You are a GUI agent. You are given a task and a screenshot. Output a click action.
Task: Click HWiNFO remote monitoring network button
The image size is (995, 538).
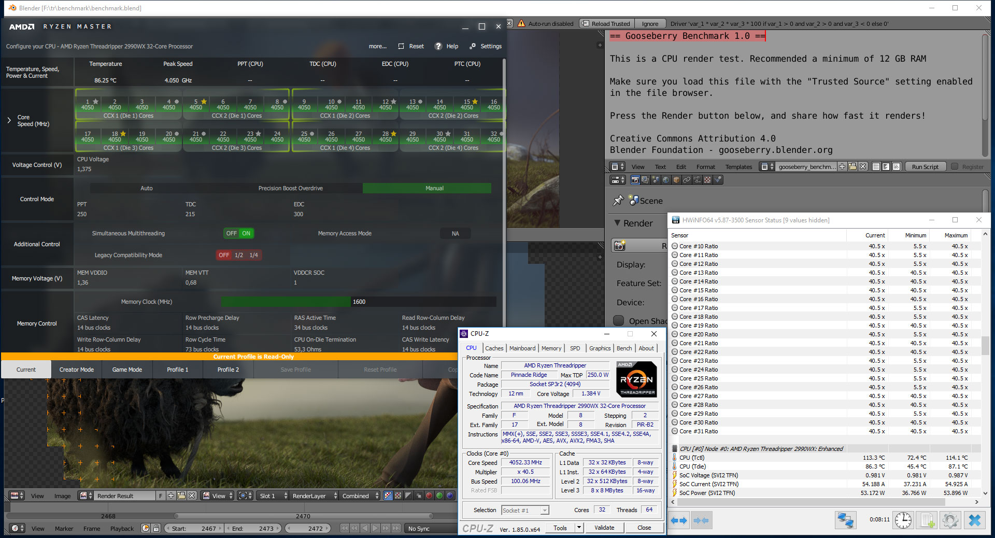point(845,520)
